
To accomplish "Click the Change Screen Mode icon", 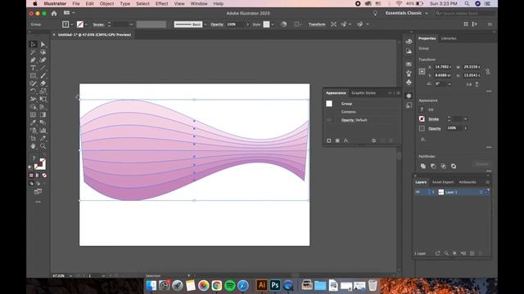I will [38, 192].
